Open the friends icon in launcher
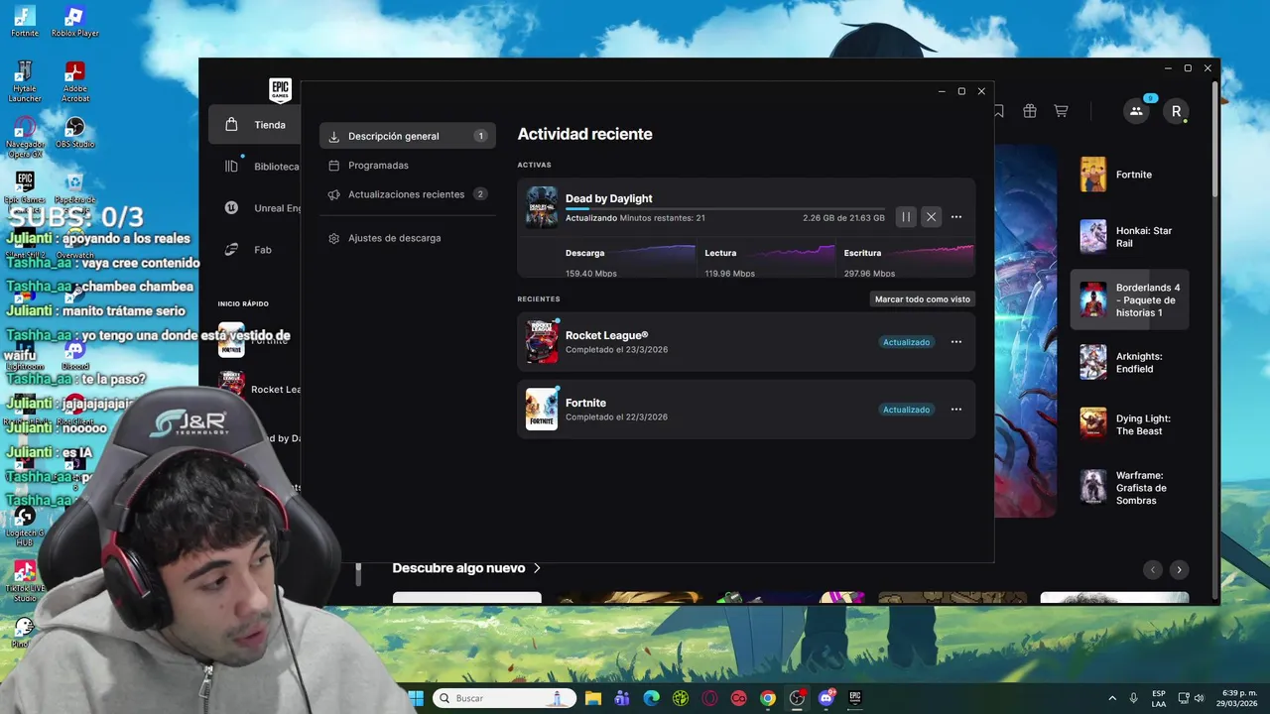The width and height of the screenshot is (1270, 714). [1136, 111]
